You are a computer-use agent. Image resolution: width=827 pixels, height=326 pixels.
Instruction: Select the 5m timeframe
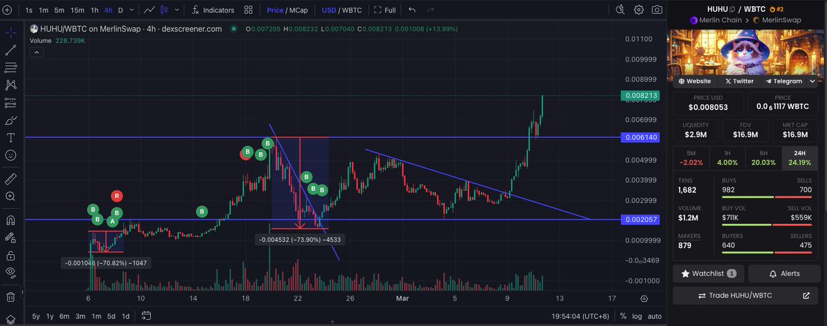tap(59, 10)
